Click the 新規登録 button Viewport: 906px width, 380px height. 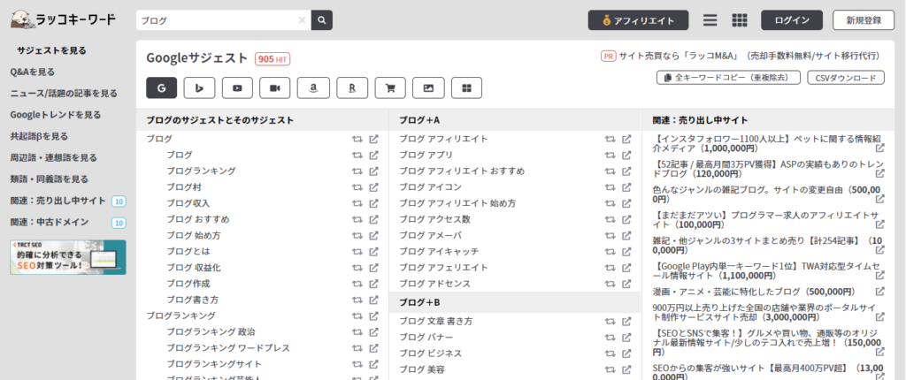[x=864, y=20]
